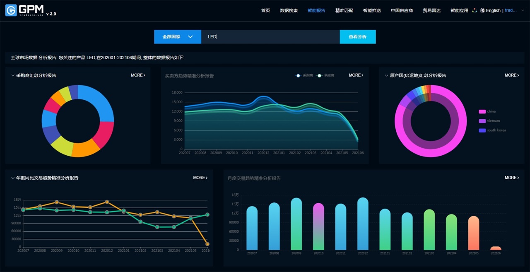Click the translate icon next to English
The width and height of the screenshot is (530, 272).
(482, 10)
